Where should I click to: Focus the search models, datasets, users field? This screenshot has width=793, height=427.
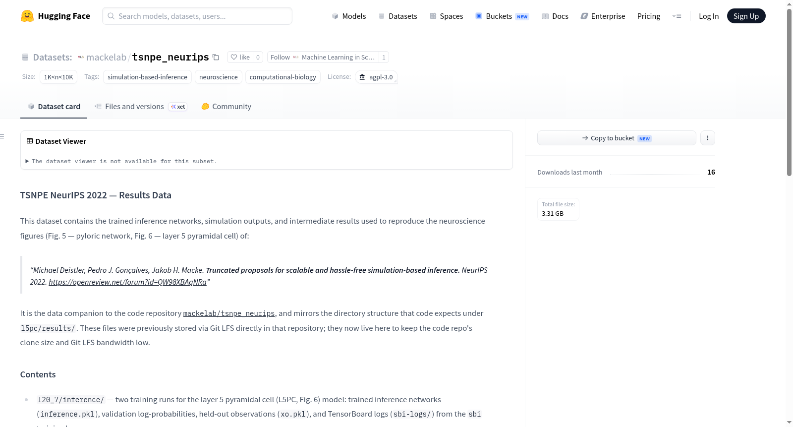click(x=197, y=16)
